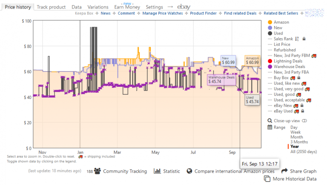Image resolution: width=327 pixels, height=185 pixels.
Task: Switch to the Variations tab
Action: (98, 7)
